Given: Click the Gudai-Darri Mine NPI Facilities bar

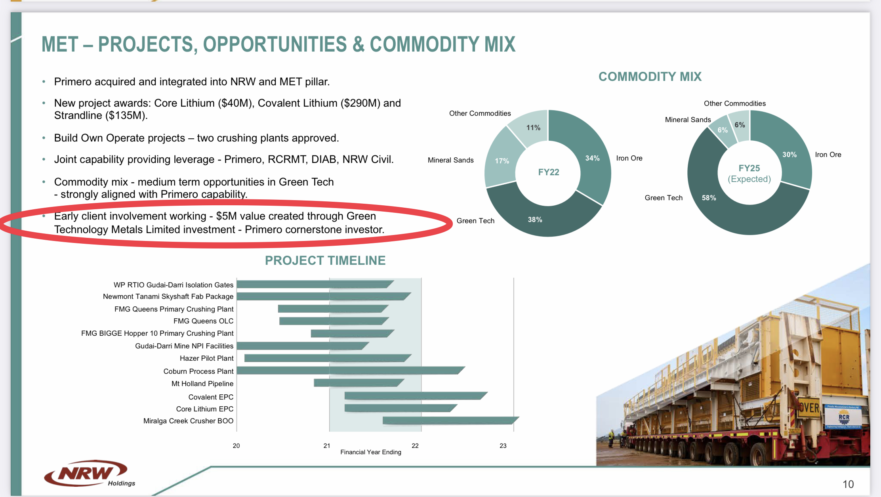Looking at the screenshot, I should tap(303, 346).
